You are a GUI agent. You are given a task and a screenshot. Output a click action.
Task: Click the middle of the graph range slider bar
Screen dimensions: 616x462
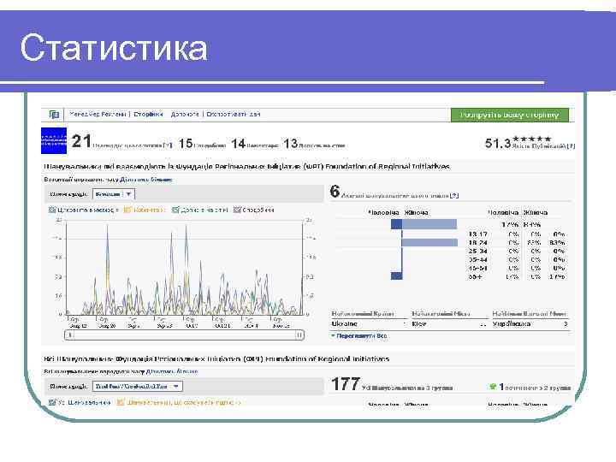(184, 335)
